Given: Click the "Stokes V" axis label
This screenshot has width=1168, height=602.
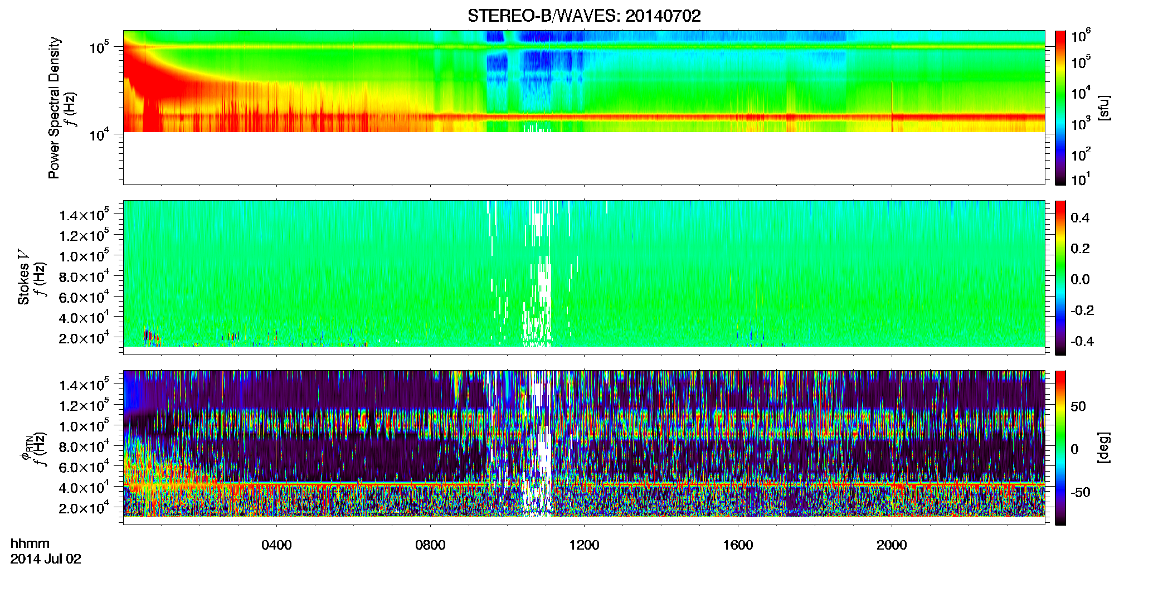Looking at the screenshot, I should point(23,277).
